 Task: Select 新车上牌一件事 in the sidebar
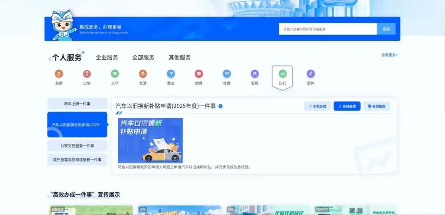point(77,104)
